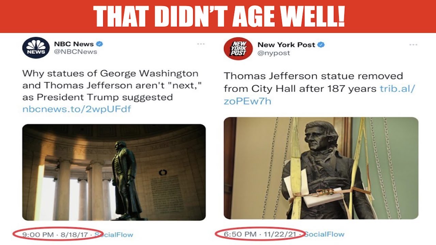Click the New York Post account name
The height and width of the screenshot is (245, 436).
point(286,45)
